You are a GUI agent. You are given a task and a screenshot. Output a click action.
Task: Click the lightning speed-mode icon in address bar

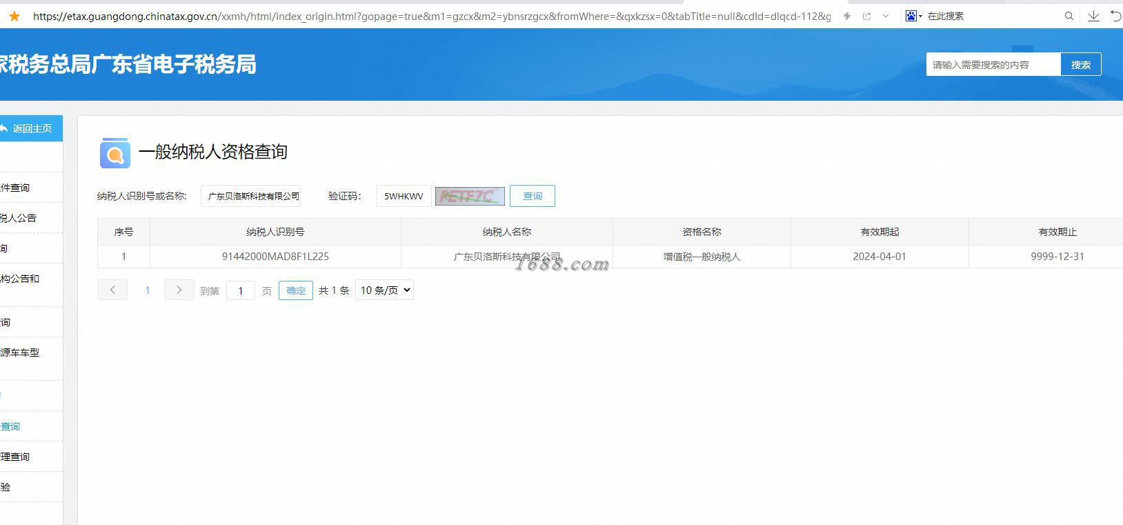[847, 16]
